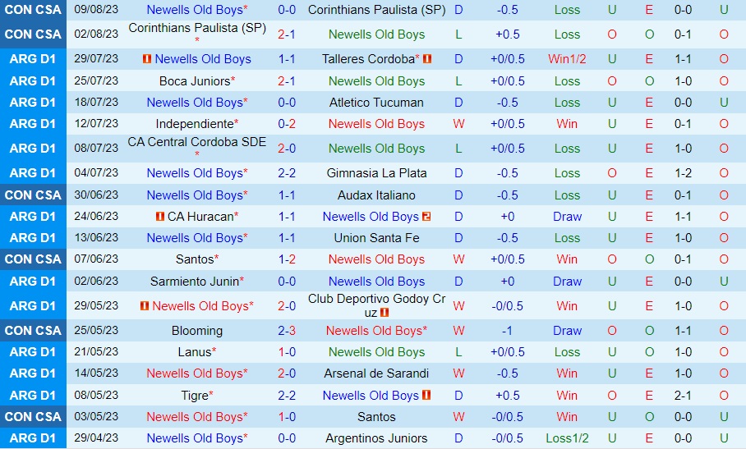Click the card icon after Newells in the Tigre row

tap(426, 395)
